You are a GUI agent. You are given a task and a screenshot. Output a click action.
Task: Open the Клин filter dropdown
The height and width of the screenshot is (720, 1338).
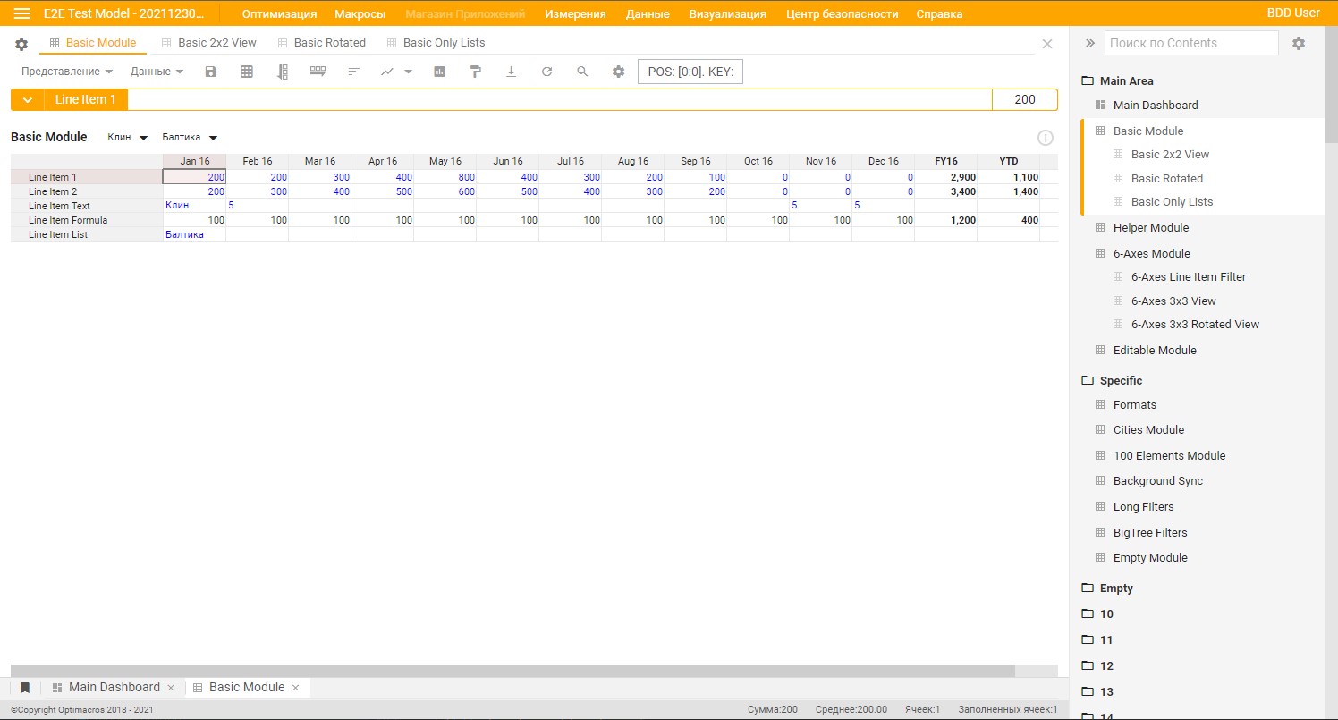127,138
